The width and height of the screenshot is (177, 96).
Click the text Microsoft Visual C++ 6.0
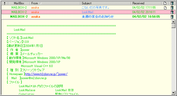[37, 66]
